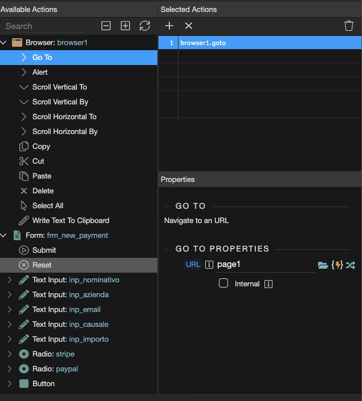The width and height of the screenshot is (362, 401).
Task: Click the expand all icon beside Search
Action: coord(125,26)
